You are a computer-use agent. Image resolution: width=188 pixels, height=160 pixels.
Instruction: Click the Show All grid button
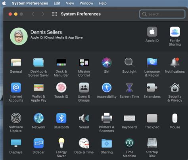[54, 14]
